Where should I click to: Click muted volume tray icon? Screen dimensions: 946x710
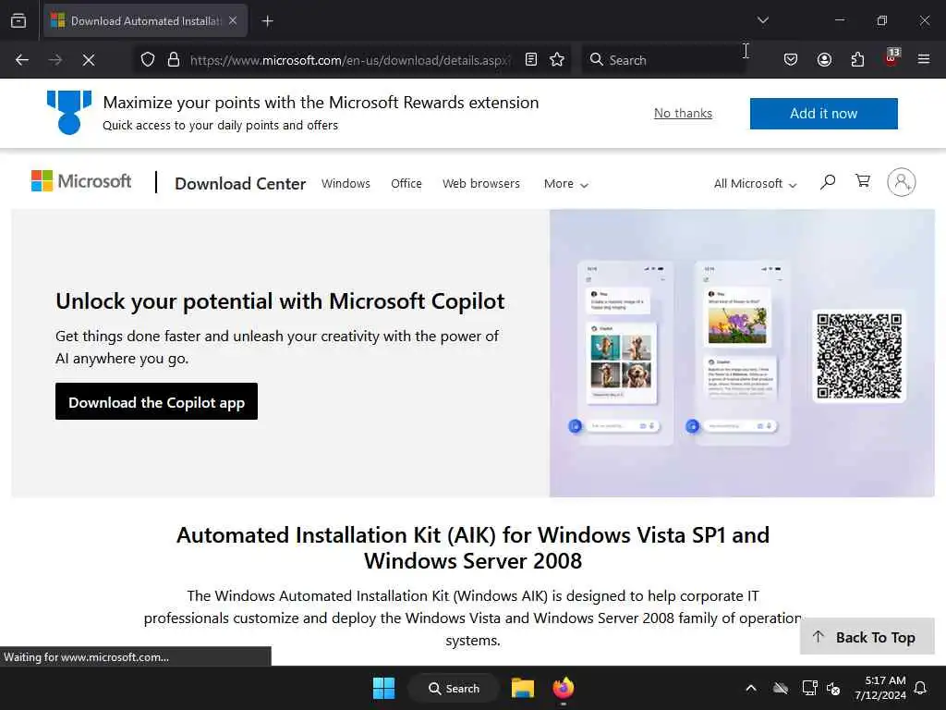click(x=834, y=688)
